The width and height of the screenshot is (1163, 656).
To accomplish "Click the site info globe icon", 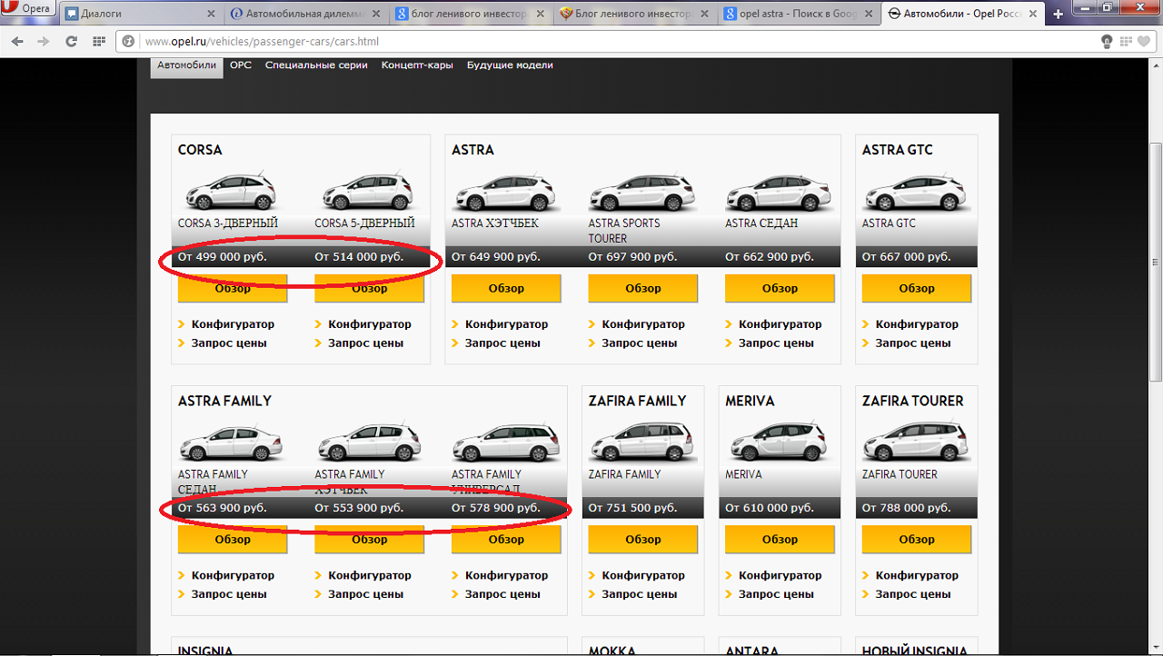I will point(129,42).
